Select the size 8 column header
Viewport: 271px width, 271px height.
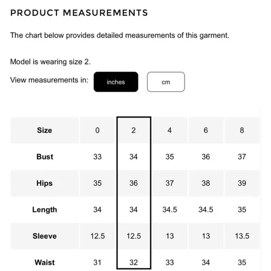pos(242,130)
